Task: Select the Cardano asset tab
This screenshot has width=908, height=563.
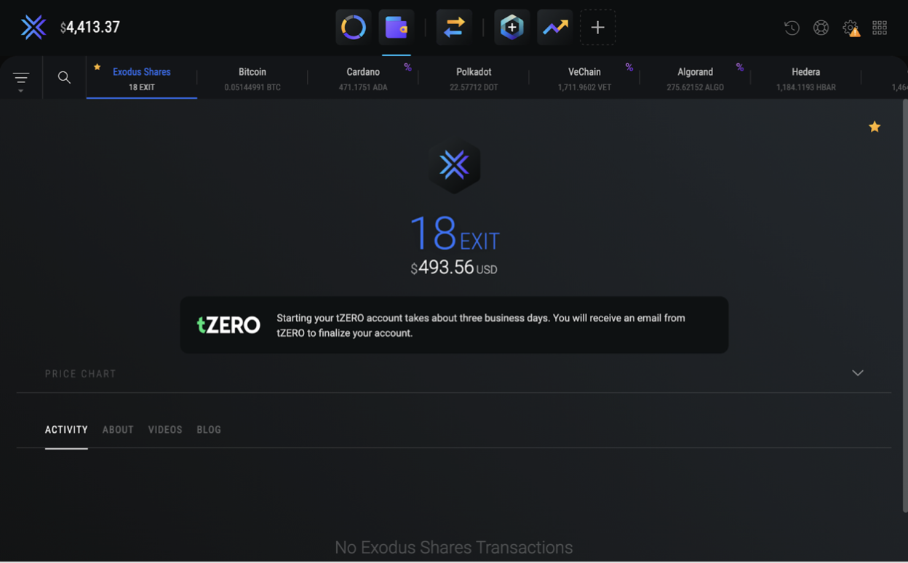Action: pos(363,79)
